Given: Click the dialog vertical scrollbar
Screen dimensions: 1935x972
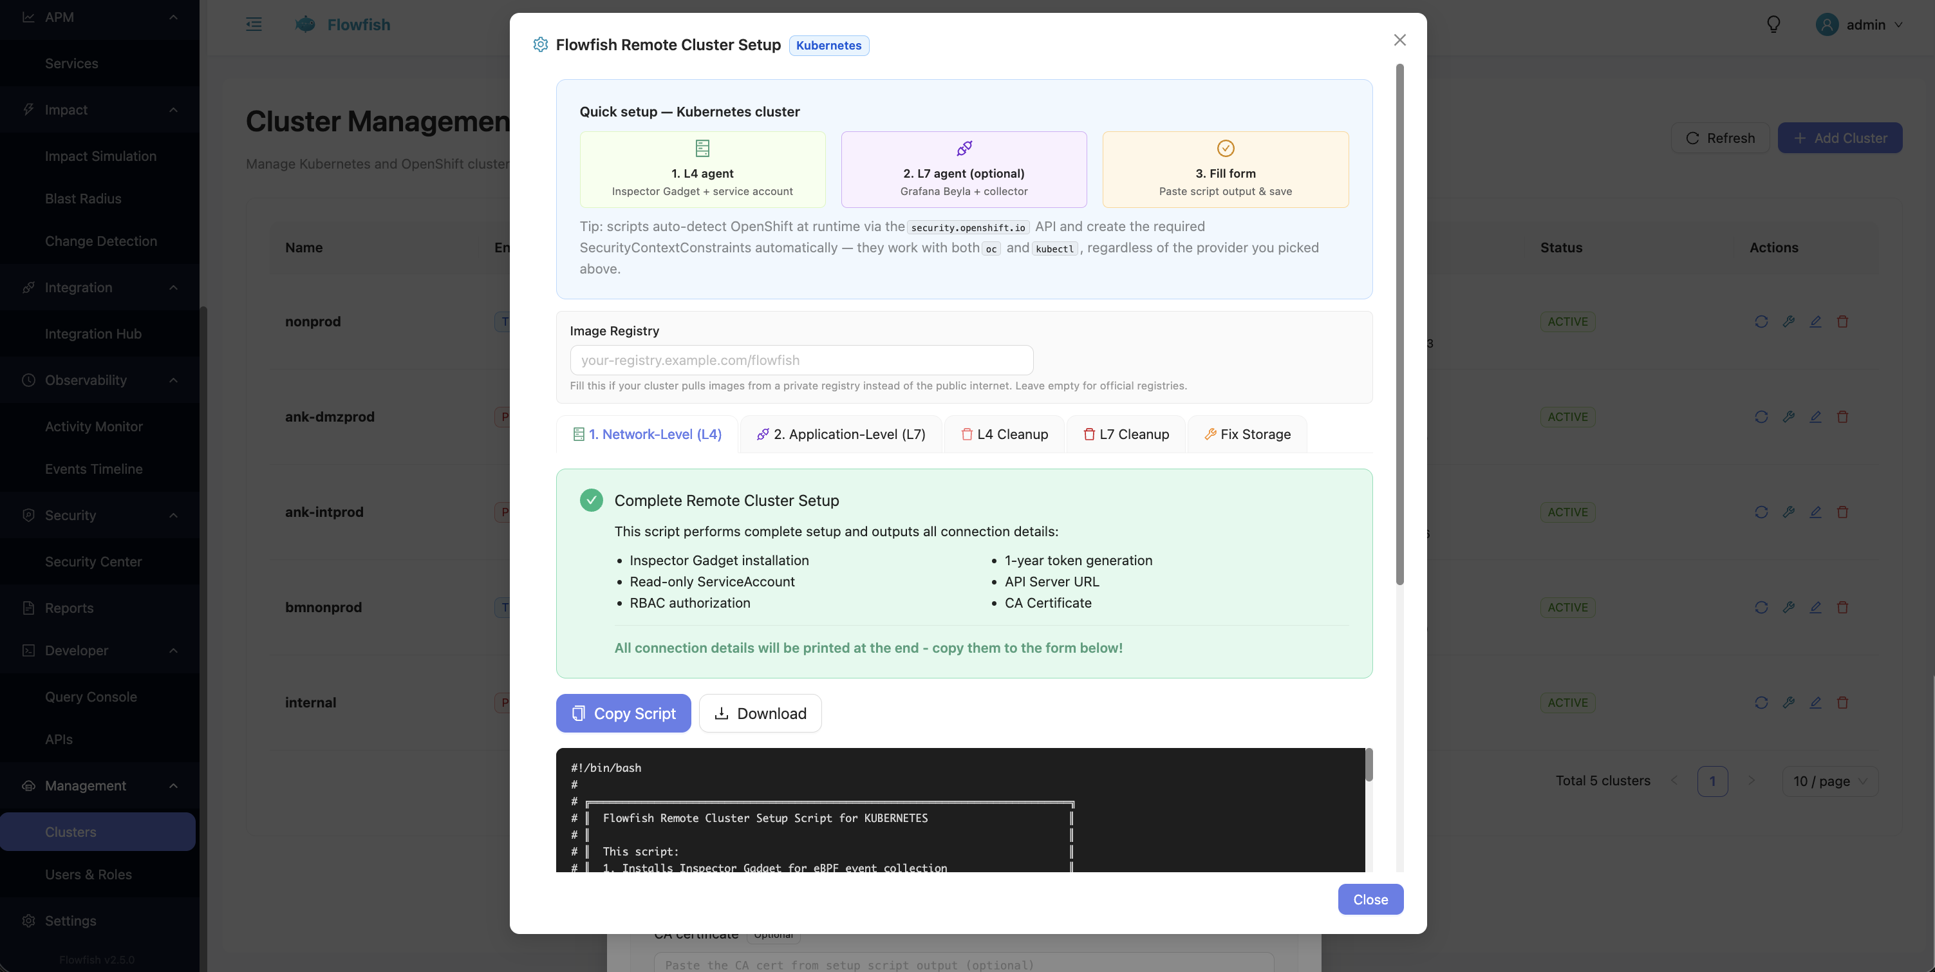Looking at the screenshot, I should pyautogui.click(x=1399, y=324).
